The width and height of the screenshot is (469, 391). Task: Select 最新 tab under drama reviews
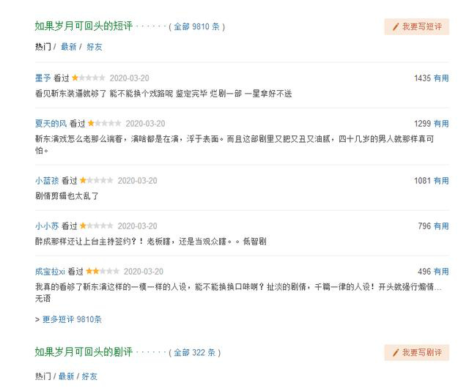(66, 376)
